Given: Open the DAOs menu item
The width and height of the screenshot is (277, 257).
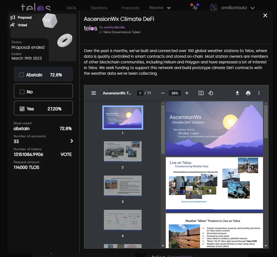Looking at the screenshot, I should click(71, 8).
